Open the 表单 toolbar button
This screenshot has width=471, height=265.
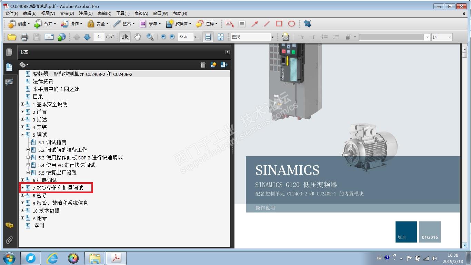pos(150,24)
